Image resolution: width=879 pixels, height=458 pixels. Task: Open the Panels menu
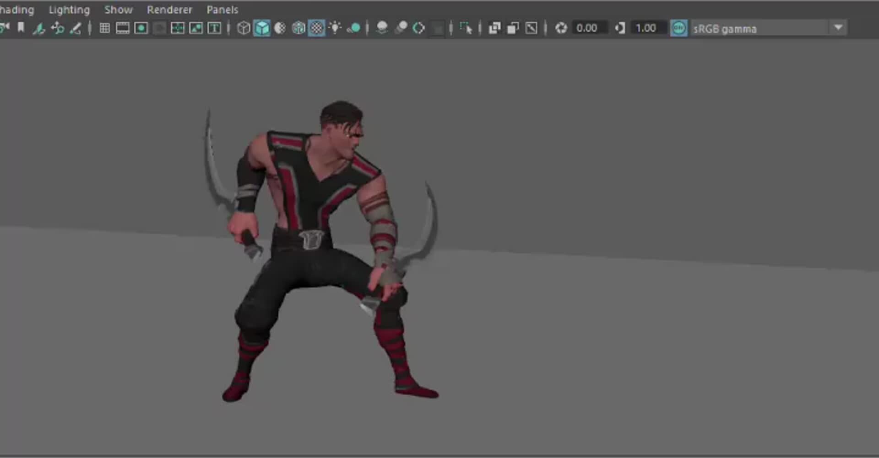coord(222,9)
